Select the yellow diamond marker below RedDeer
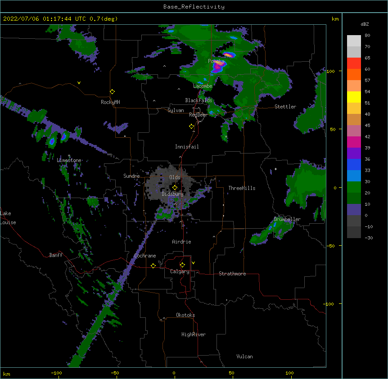The image size is (388, 379). point(192,126)
